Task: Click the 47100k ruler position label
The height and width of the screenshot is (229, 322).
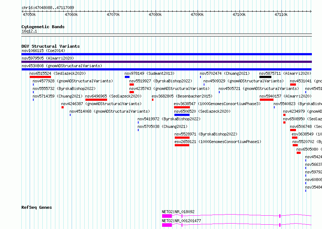Action: 239,14
